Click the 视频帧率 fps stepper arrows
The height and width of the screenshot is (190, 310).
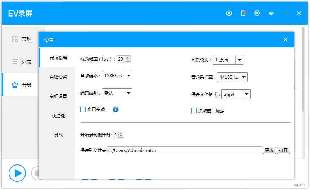pyautogui.click(x=127, y=59)
